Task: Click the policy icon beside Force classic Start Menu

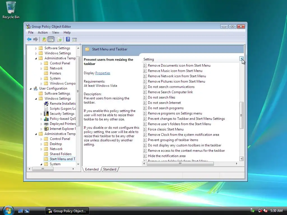Action: click(145, 129)
